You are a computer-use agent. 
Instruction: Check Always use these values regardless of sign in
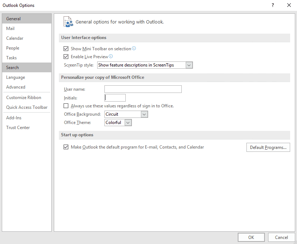[66, 106]
